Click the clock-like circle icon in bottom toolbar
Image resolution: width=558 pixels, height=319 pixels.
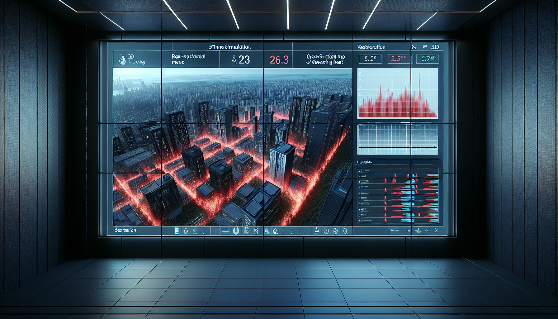[x=326, y=231]
